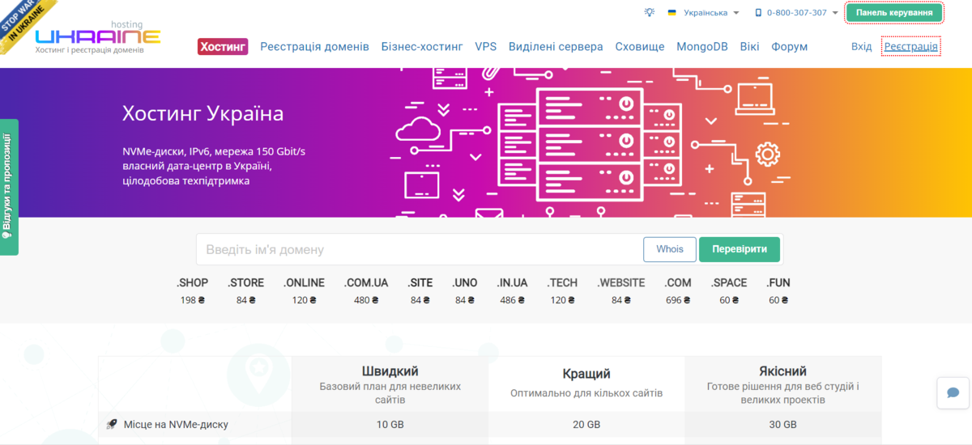This screenshot has height=445, width=972.
Task: Go to Бізнес-хостинг section
Action: (x=422, y=46)
